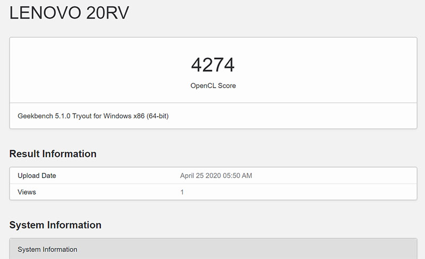Click the LENOVO 20RV page title
This screenshot has width=425, height=259.
[69, 14]
